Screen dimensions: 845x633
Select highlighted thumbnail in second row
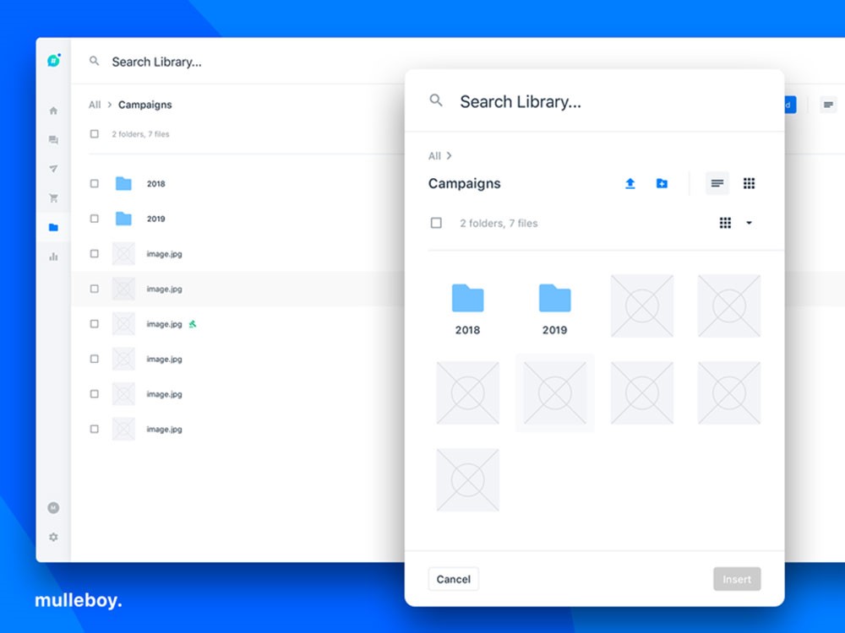pos(555,393)
